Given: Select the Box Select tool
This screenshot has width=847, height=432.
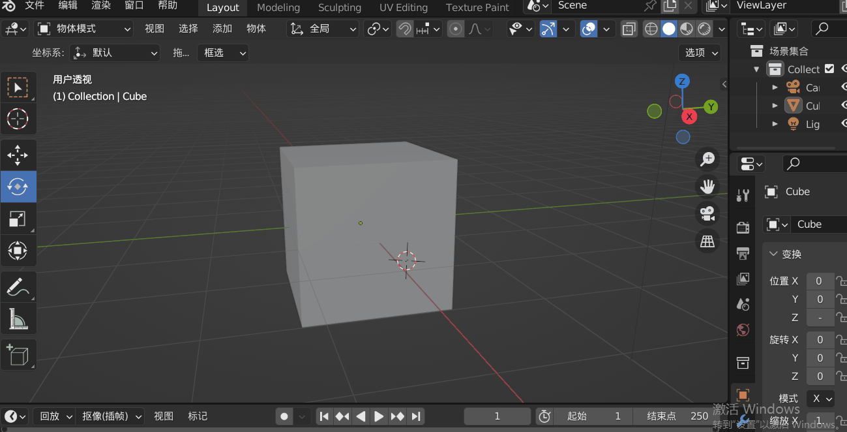Looking at the screenshot, I should point(18,87).
